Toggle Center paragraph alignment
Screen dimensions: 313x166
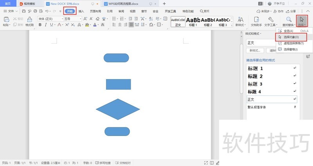(120, 25)
